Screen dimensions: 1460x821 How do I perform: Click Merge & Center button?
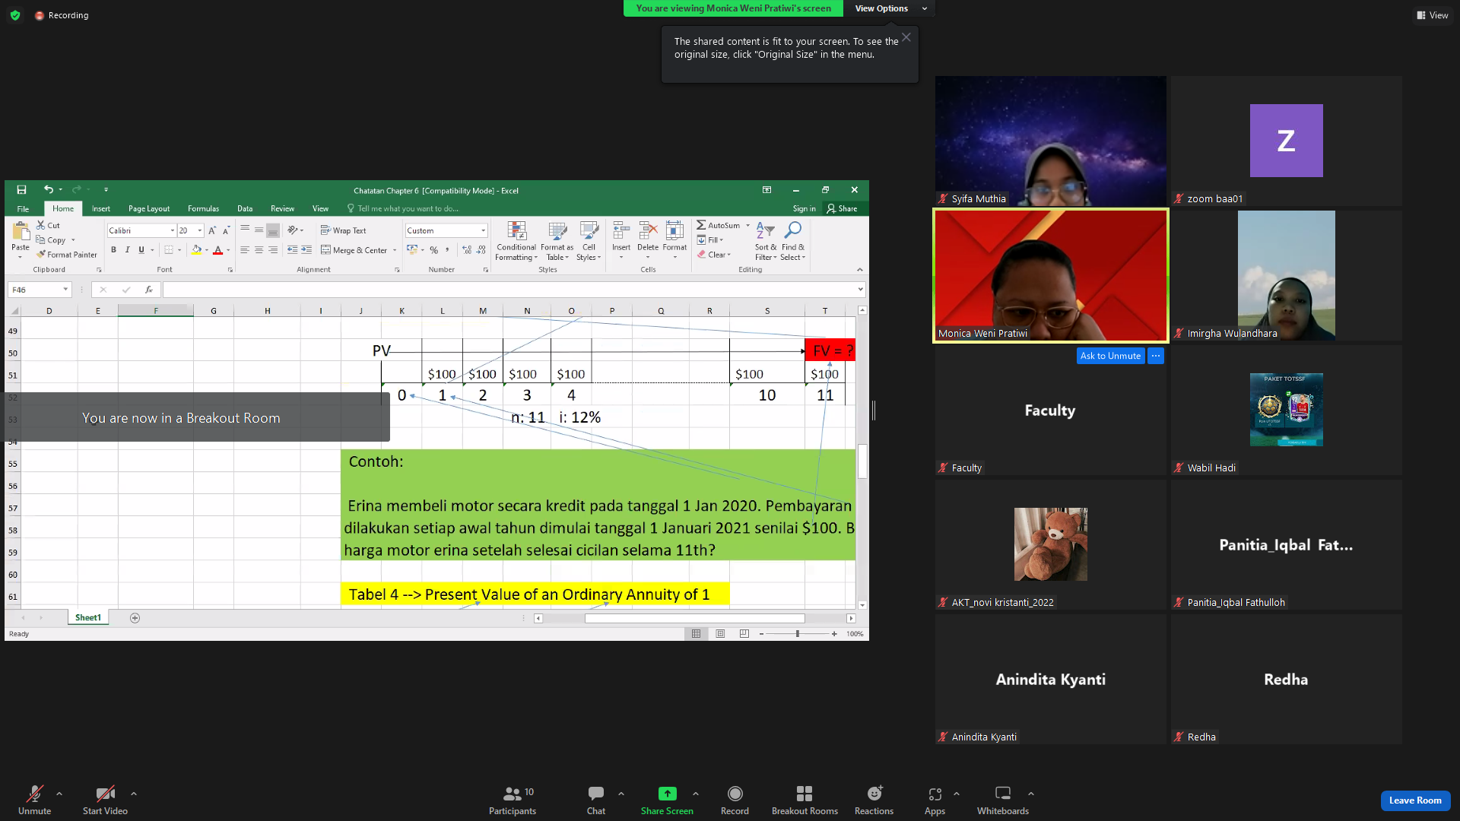[354, 250]
